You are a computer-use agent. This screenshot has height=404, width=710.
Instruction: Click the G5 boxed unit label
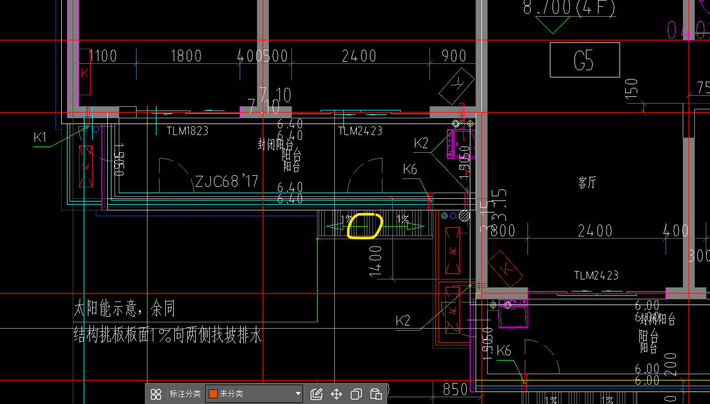coord(584,60)
